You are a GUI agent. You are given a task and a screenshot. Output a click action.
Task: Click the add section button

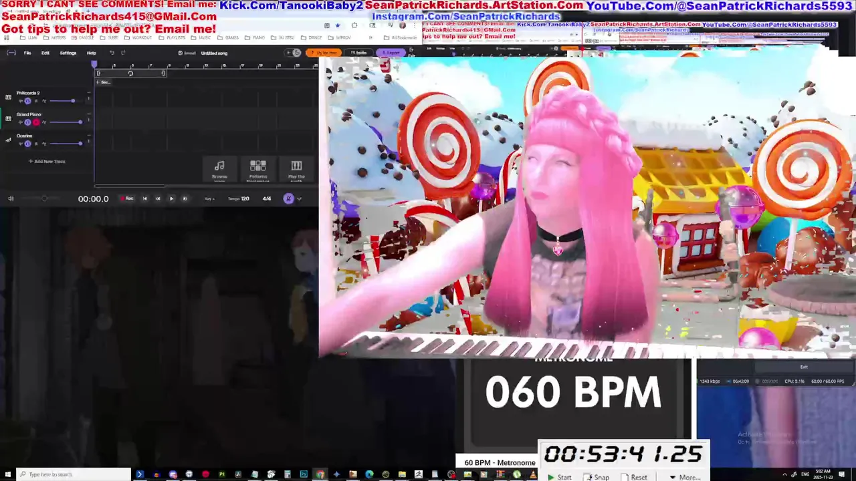pos(104,82)
